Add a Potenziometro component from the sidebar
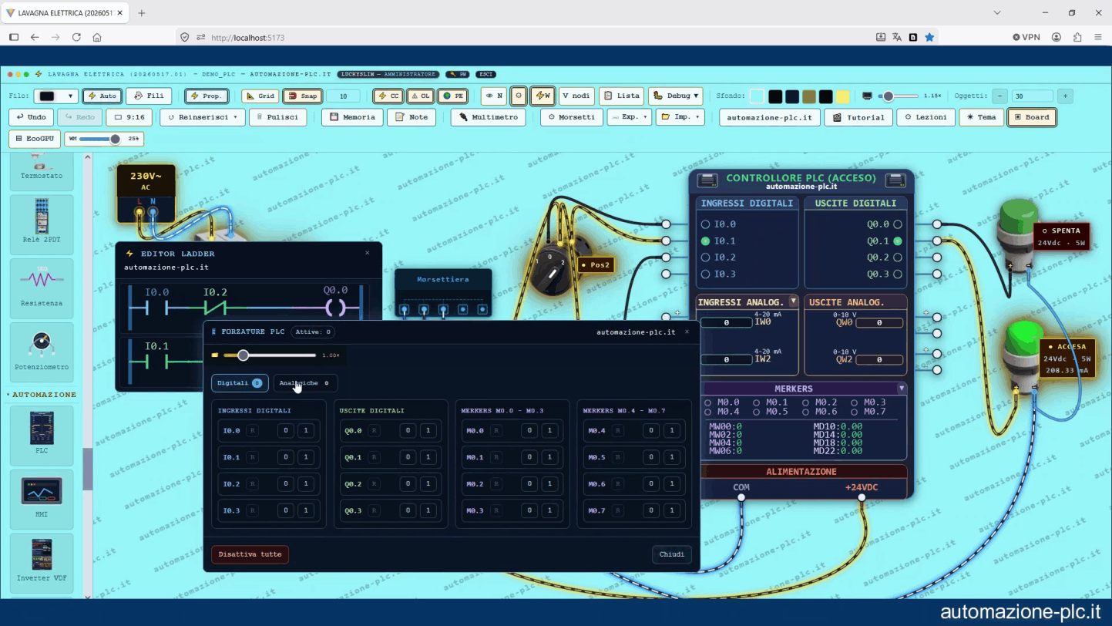 (42, 352)
